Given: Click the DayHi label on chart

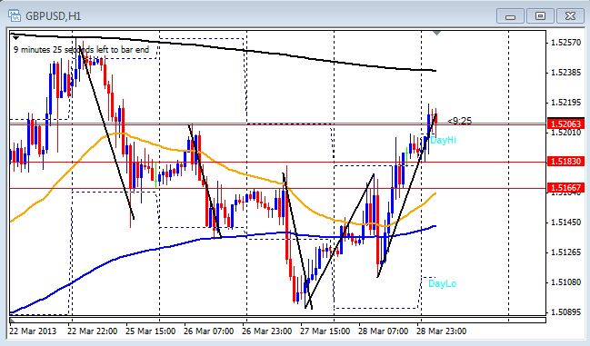Looking at the screenshot, I should (443, 140).
